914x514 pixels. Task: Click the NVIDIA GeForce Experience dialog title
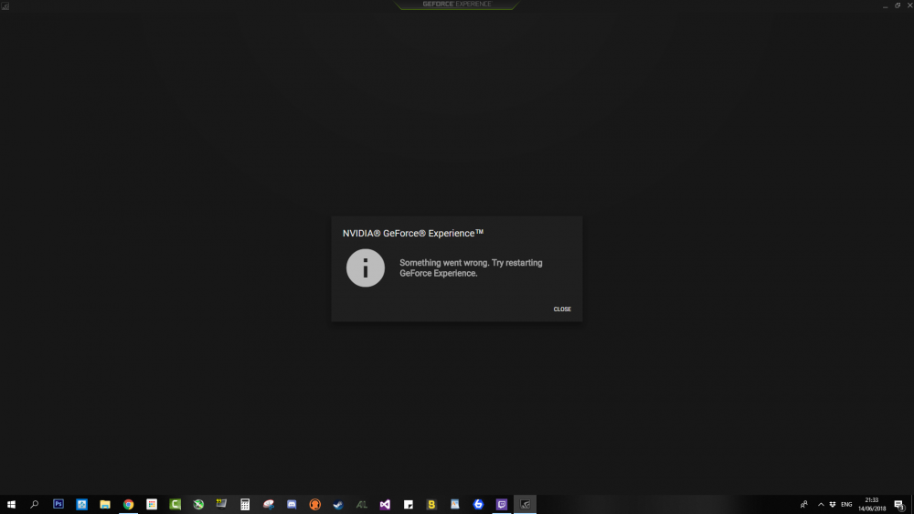tap(413, 233)
